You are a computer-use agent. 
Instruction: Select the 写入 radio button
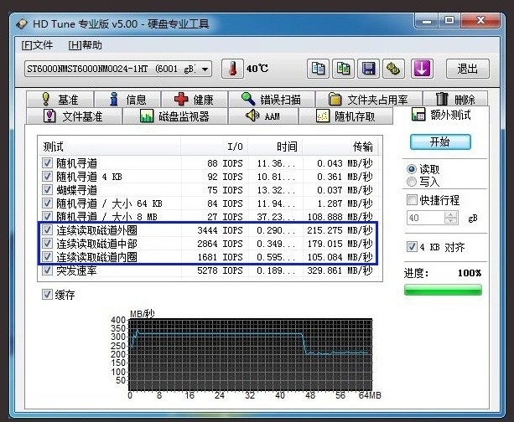[412, 182]
